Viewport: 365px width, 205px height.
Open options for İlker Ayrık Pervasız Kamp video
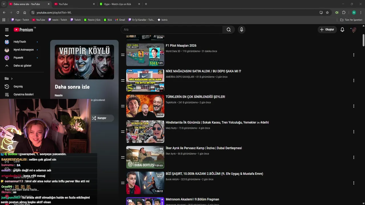(354, 157)
